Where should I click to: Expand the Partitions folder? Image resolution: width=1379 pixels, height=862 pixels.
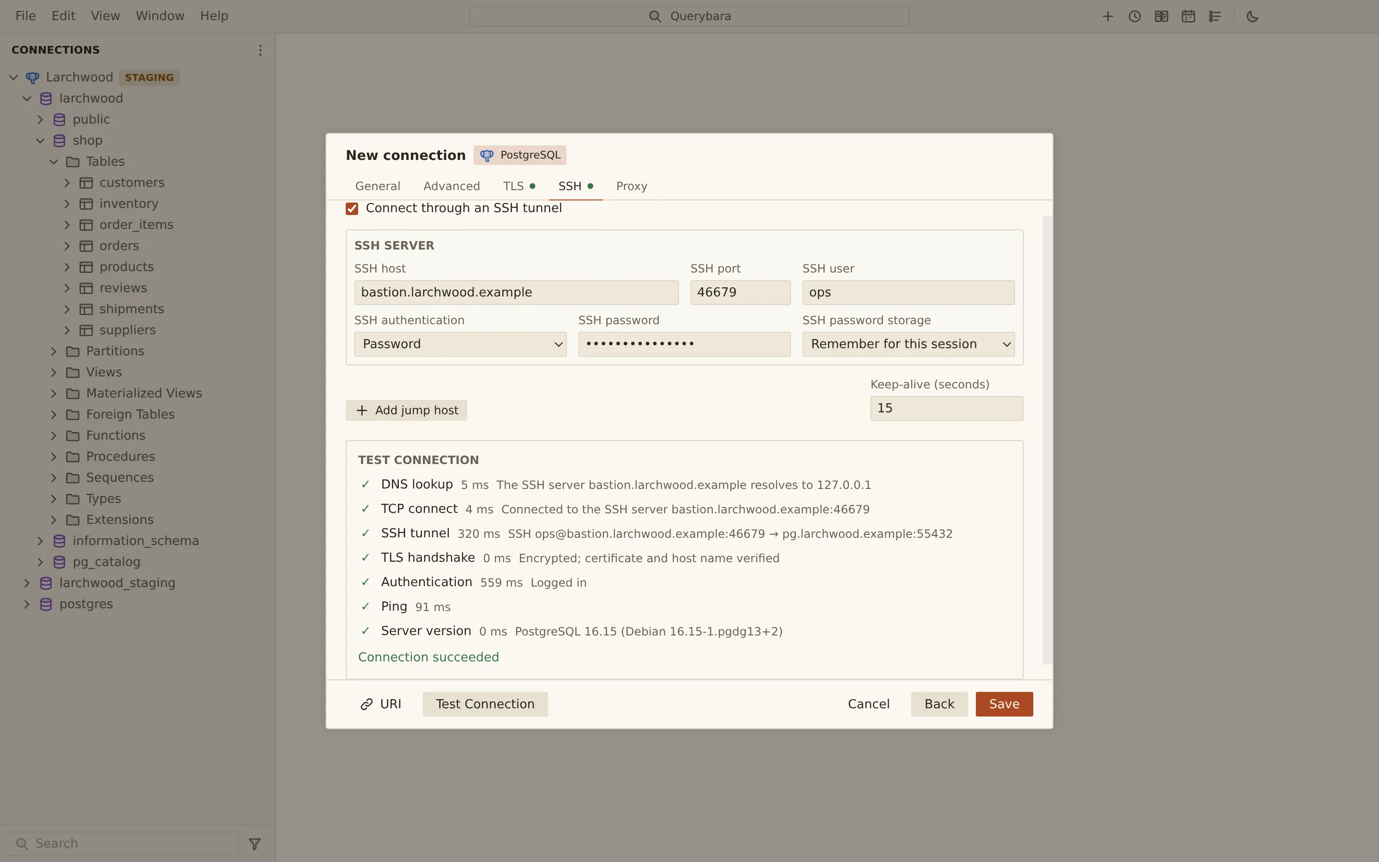[54, 352]
